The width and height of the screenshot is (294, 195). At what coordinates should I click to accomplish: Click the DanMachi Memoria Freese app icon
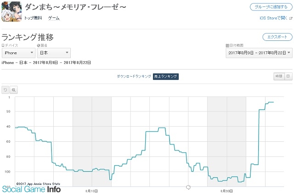[11, 11]
